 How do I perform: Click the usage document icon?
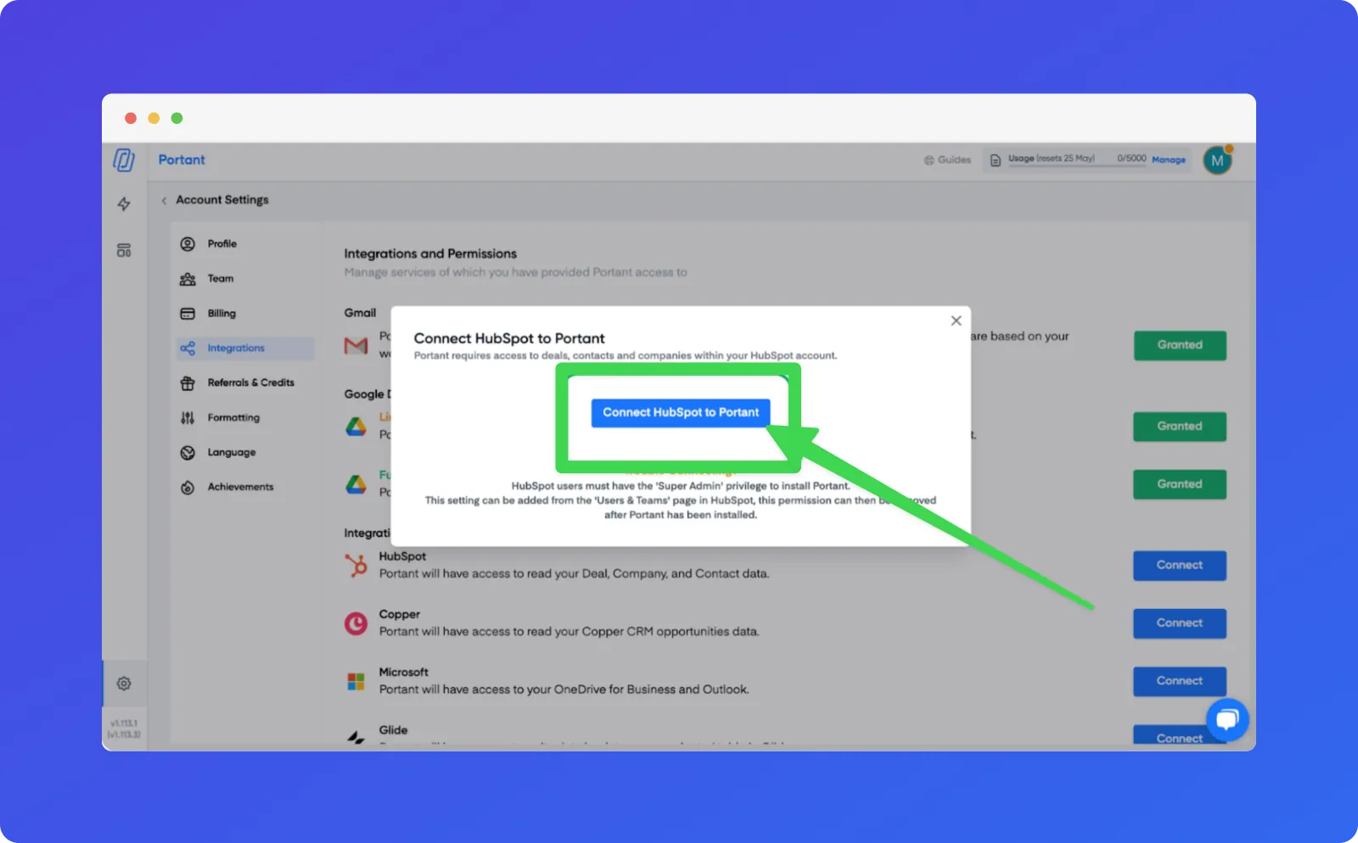(x=996, y=160)
